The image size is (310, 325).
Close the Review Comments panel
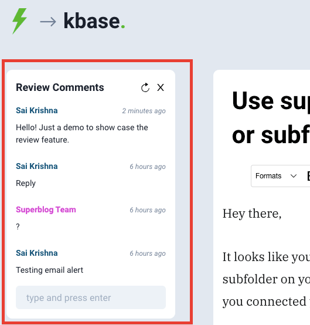tap(161, 87)
